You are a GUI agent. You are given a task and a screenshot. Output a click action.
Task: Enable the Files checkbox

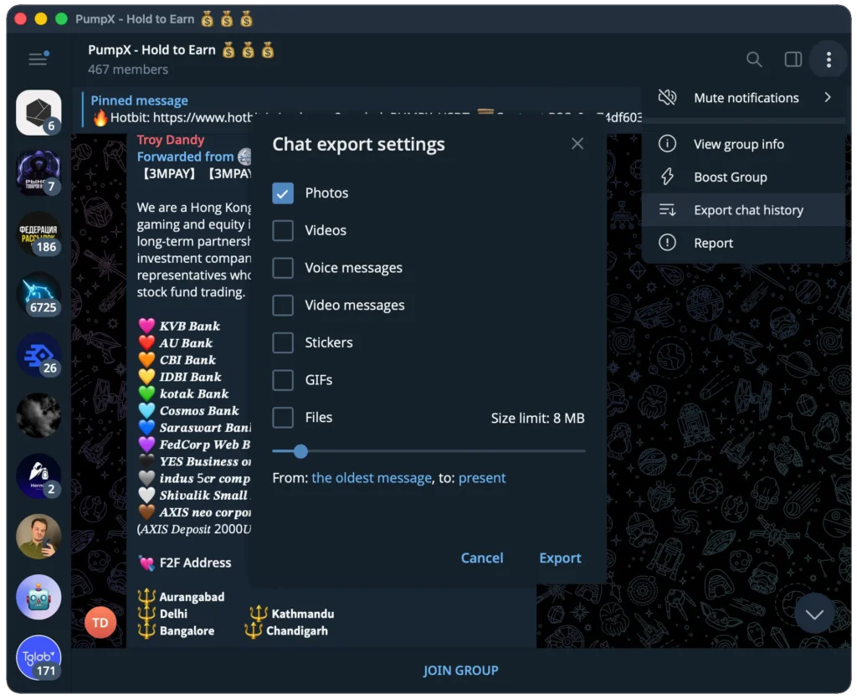tap(283, 418)
